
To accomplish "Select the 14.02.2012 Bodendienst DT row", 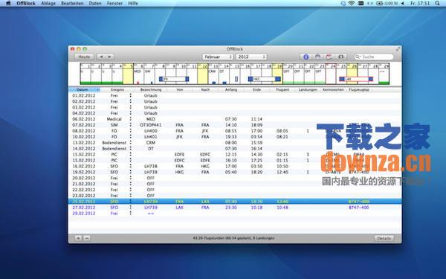I will (x=235, y=149).
